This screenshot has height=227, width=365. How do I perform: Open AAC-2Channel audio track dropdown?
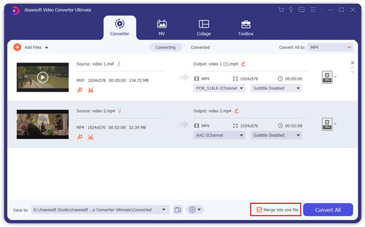(219, 135)
